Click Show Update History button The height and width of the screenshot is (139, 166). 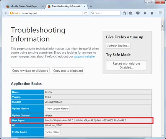click(x=57, y=109)
